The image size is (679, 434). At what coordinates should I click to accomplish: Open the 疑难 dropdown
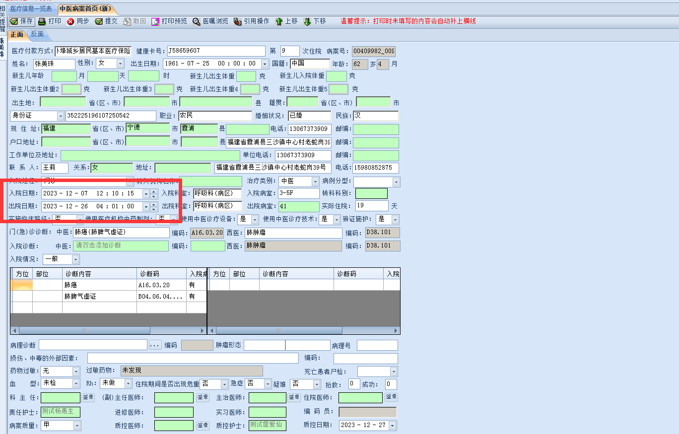pyautogui.click(x=317, y=384)
